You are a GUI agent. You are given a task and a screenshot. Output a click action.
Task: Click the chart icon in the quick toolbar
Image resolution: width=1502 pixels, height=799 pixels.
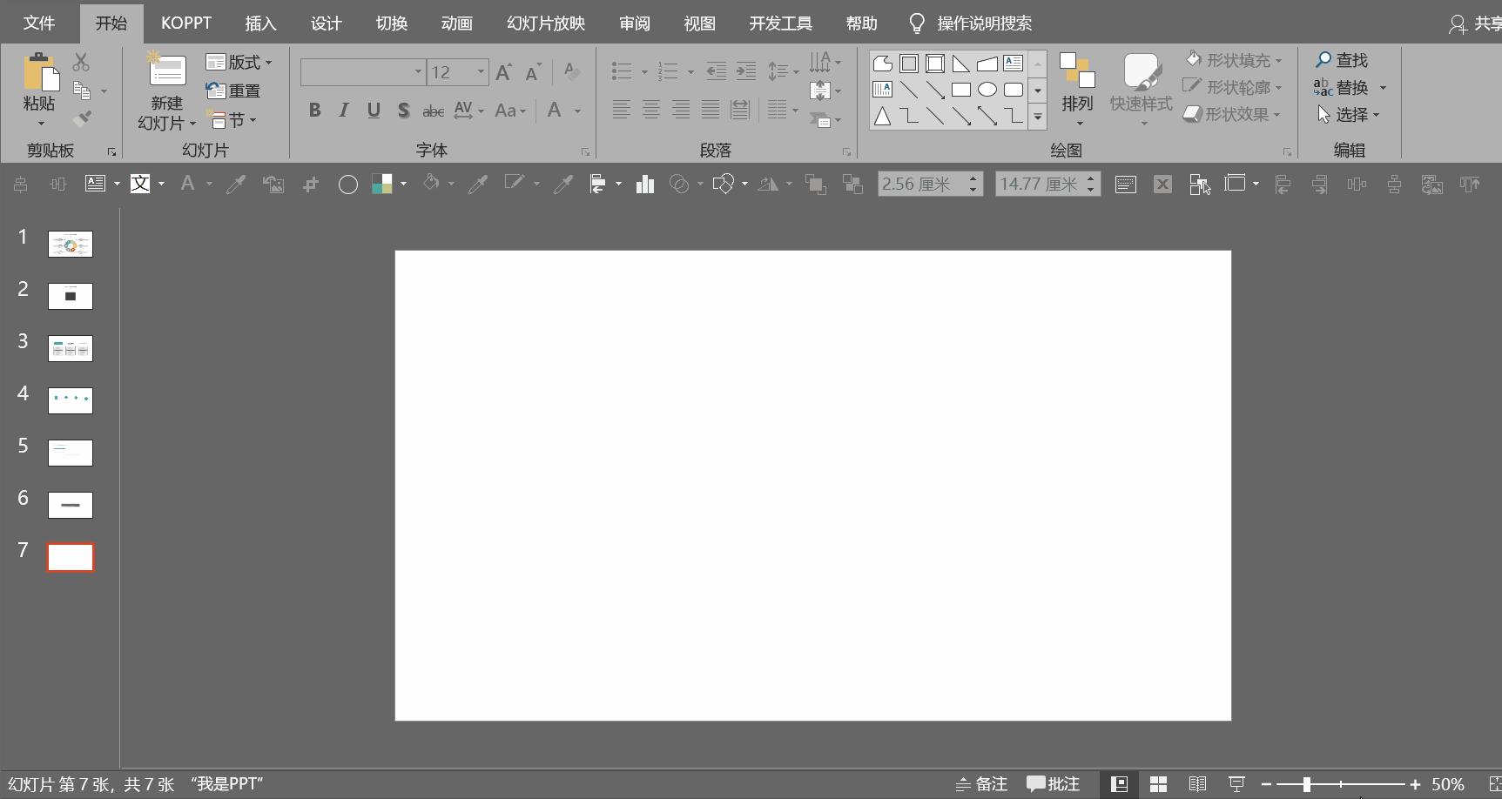pyautogui.click(x=644, y=184)
